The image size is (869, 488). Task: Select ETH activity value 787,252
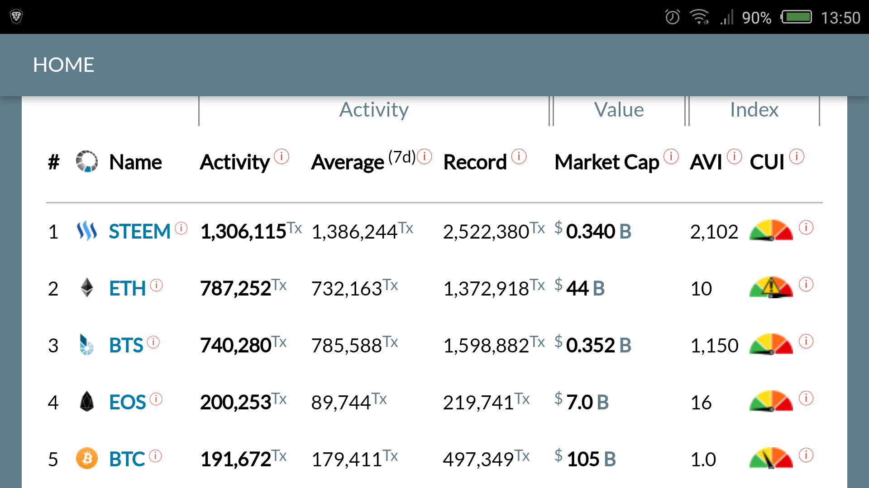click(235, 289)
